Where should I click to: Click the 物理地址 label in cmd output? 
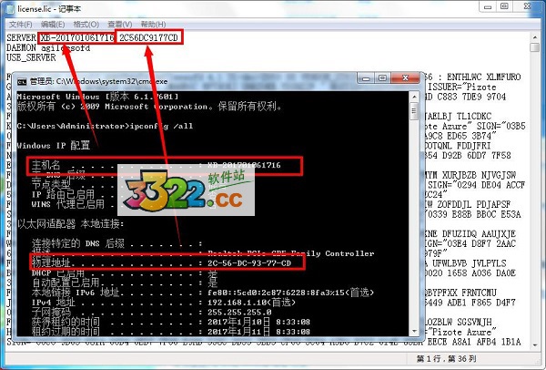pos(51,262)
